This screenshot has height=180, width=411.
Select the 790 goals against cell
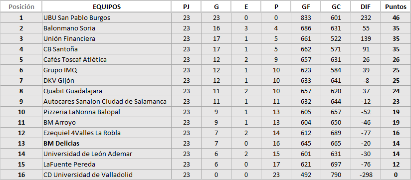tap(336, 175)
